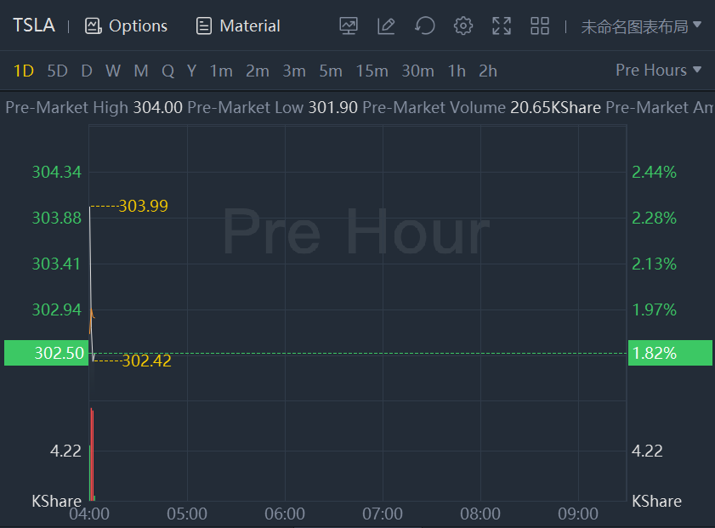Switch to the 1h interval
The image size is (715, 528).
[x=457, y=71]
